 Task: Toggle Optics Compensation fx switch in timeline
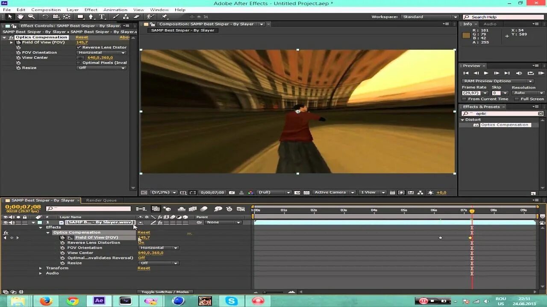click(6, 233)
